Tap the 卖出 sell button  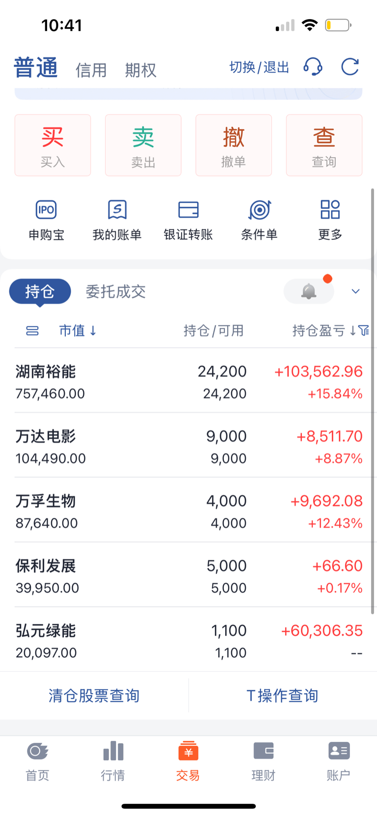143,145
